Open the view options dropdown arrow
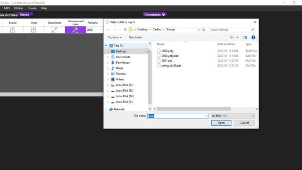 [237, 37]
